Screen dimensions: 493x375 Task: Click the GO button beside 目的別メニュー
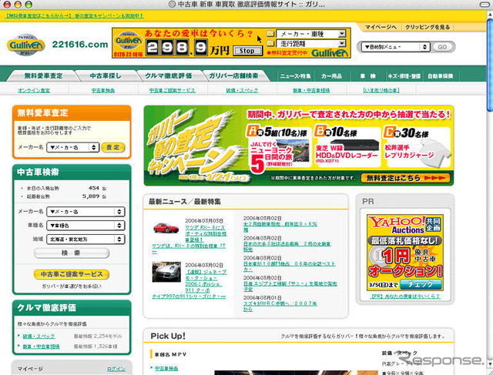[x=442, y=46]
